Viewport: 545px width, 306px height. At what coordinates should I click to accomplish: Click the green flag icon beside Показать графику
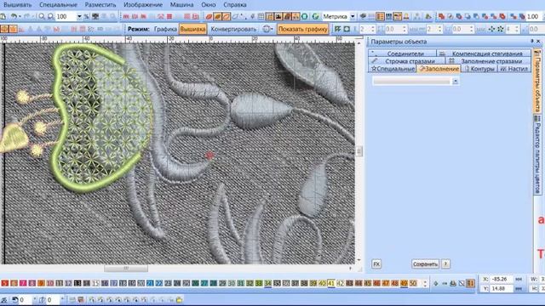(x=337, y=29)
